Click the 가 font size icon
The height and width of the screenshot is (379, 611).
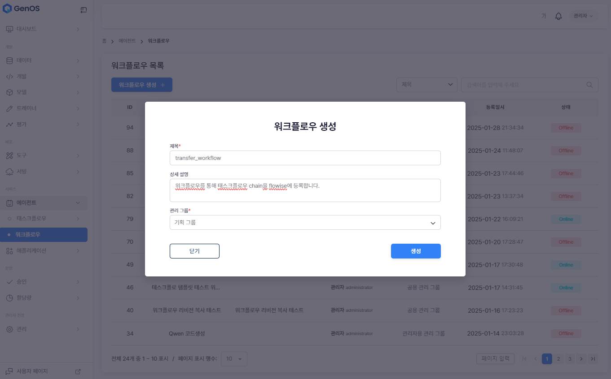coord(544,16)
